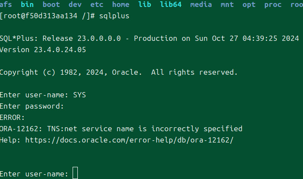This screenshot has height=179, width=303.
Task: Click the 'mnt' directory entry
Action: (x=227, y=5)
